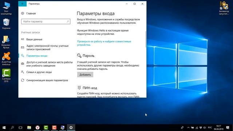Click the Главная gear icon

tap(23, 13)
